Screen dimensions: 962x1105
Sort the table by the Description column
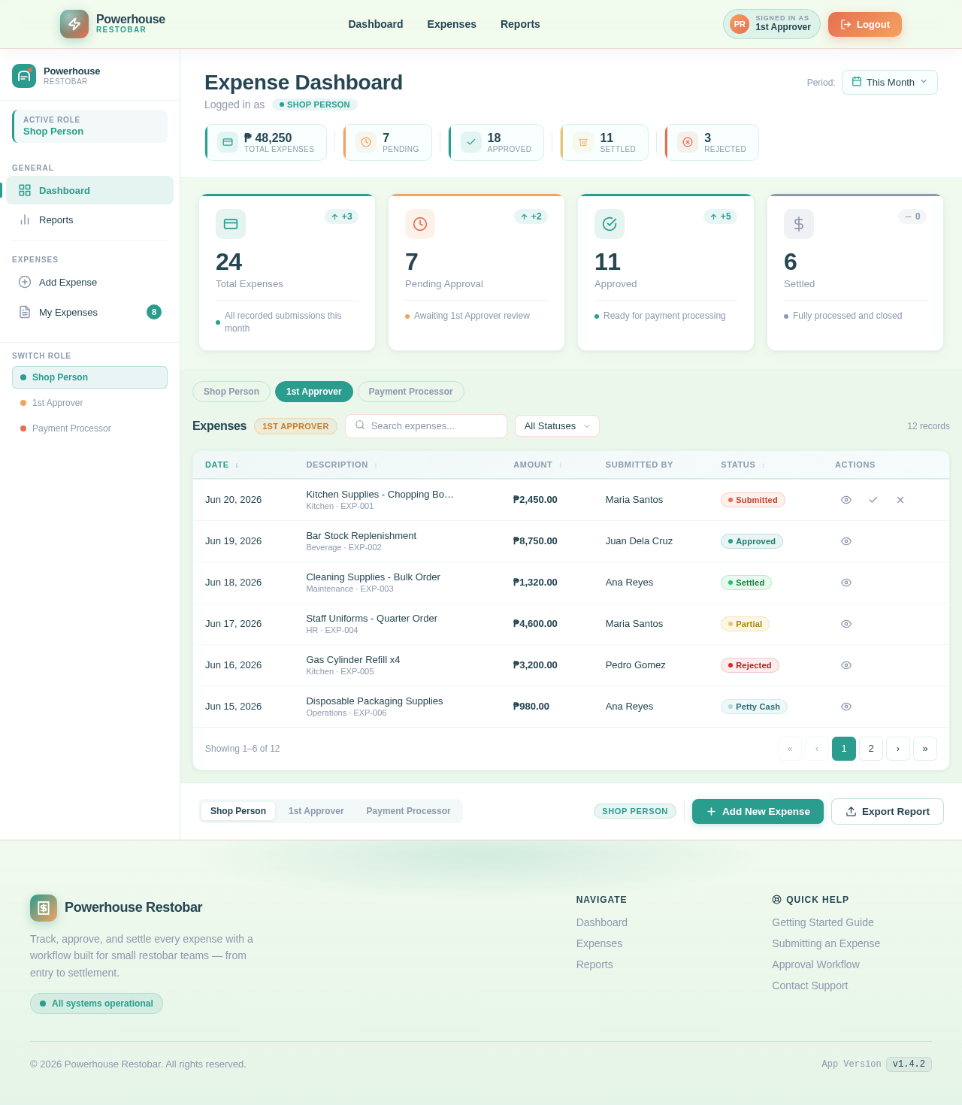(342, 465)
